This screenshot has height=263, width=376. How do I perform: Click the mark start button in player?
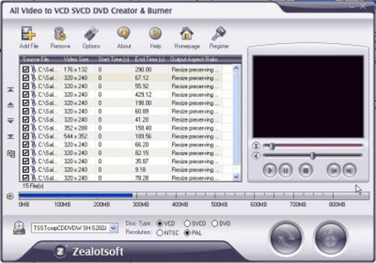point(334,170)
